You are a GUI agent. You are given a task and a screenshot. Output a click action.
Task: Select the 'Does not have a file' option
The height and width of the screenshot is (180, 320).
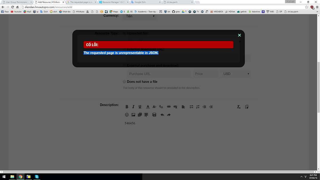125,82
